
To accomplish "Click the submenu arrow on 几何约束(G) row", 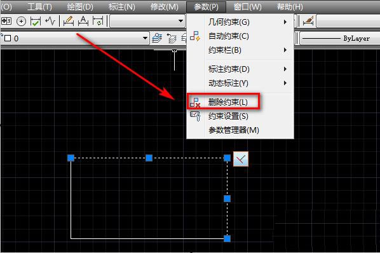I will click(285, 22).
